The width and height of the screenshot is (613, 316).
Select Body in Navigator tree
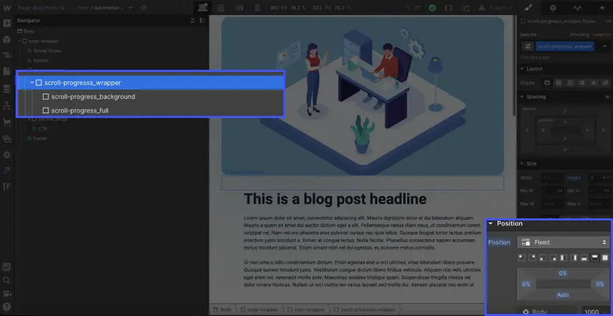[27, 31]
